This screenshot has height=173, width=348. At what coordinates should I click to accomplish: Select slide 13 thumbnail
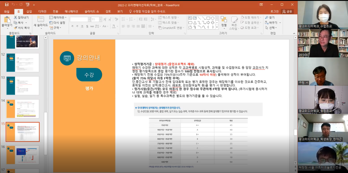(23, 86)
